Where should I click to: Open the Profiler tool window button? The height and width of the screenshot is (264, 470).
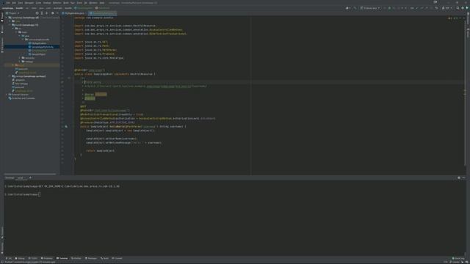[x=76, y=258]
